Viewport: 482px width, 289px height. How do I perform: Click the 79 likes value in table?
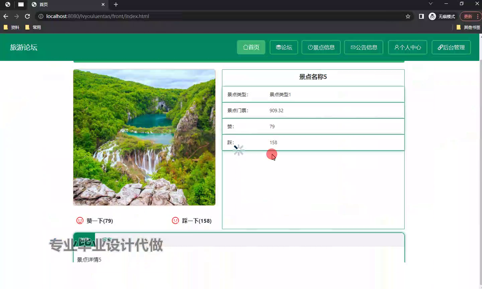(272, 127)
